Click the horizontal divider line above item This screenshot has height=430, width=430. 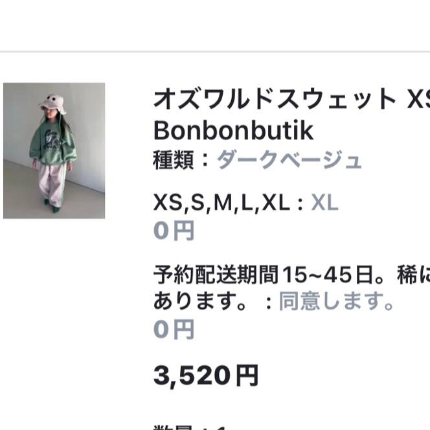click(x=215, y=52)
